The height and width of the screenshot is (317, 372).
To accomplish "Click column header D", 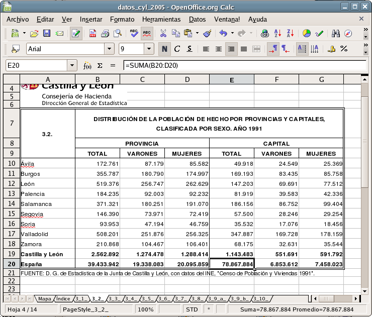I will tap(187, 79).
